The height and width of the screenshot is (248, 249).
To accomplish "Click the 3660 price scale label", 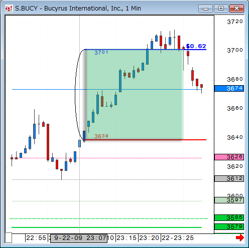I will click(x=234, y=108).
